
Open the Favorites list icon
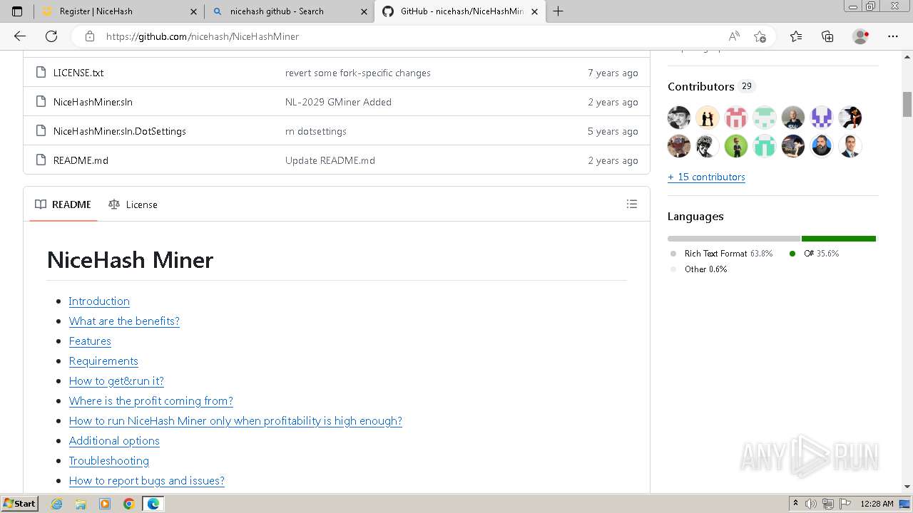796,36
